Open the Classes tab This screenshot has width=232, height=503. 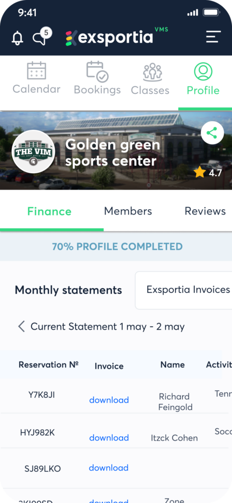(x=150, y=79)
